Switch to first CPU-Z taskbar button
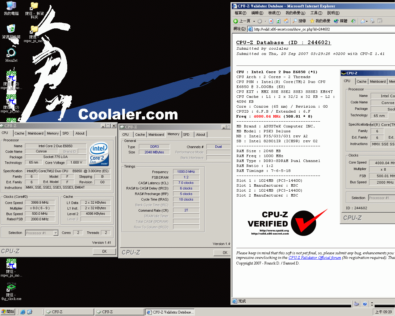This screenshot has width=395, height=316. 69,312
